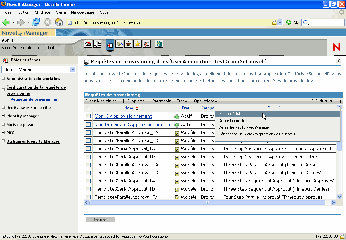Click the vertical scrollbar down arrow
346x240 pixels.
click(x=339, y=196)
